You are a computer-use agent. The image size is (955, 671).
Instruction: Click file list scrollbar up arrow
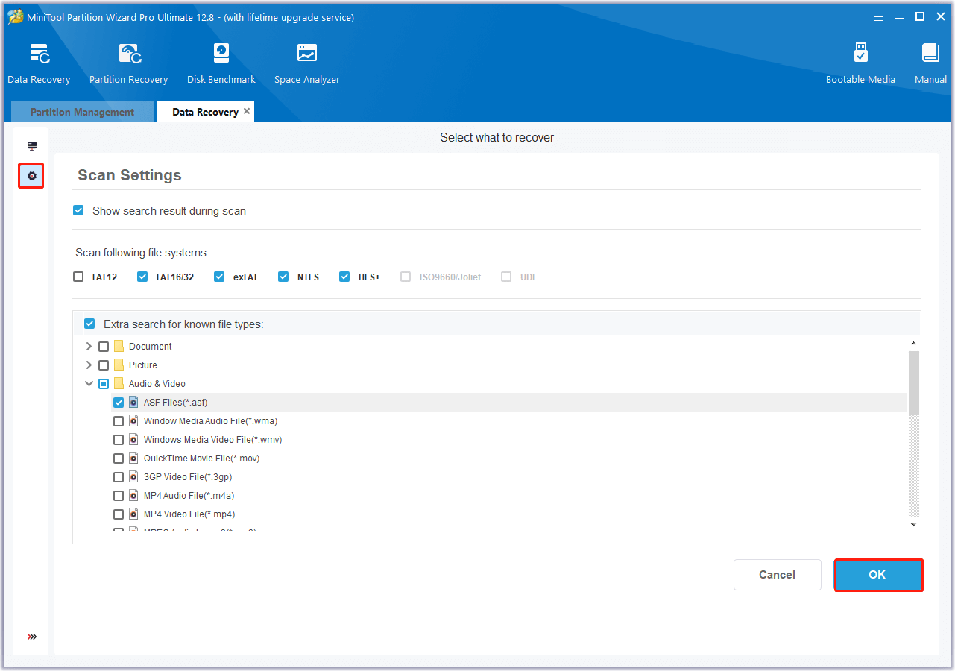coord(914,343)
